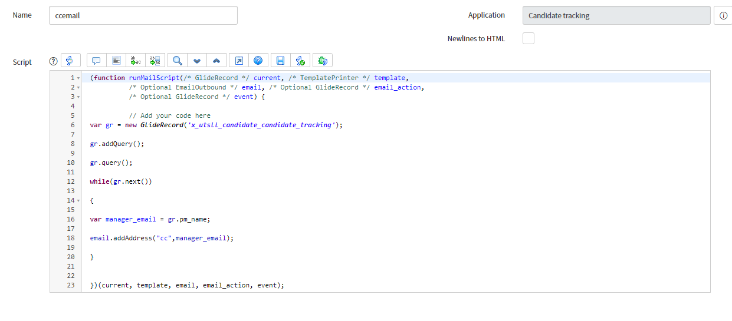The image size is (732, 321).
Task: Find previous match with the up arrow
Action: [x=216, y=60]
